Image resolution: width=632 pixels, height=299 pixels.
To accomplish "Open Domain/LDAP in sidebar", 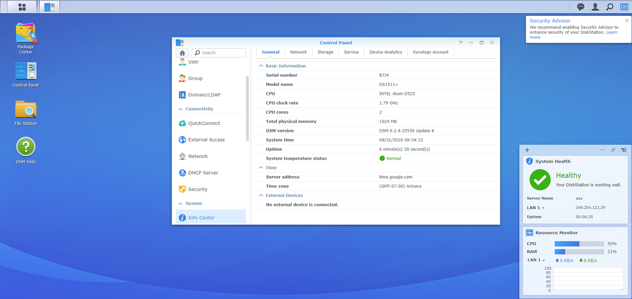I will [211, 95].
